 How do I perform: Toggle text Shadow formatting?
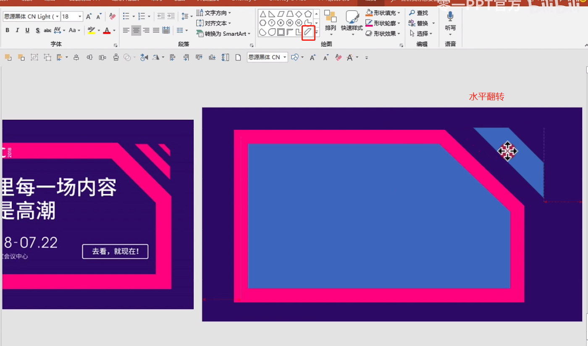point(37,30)
